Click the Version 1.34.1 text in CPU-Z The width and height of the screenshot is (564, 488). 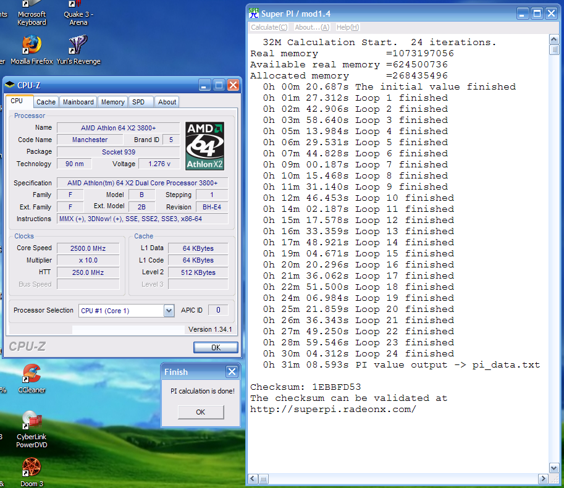pyautogui.click(x=210, y=329)
